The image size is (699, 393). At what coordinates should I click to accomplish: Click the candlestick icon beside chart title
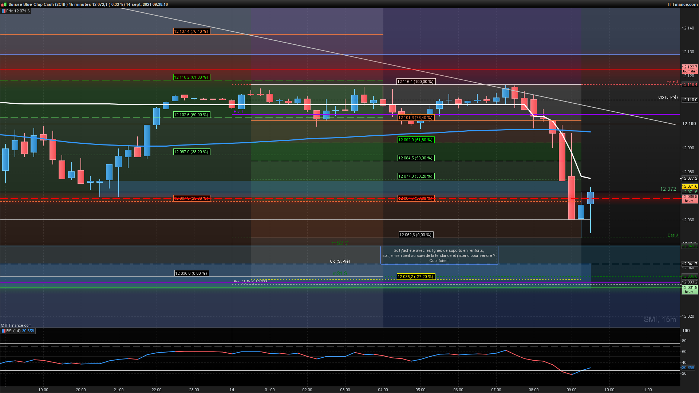point(4,4)
